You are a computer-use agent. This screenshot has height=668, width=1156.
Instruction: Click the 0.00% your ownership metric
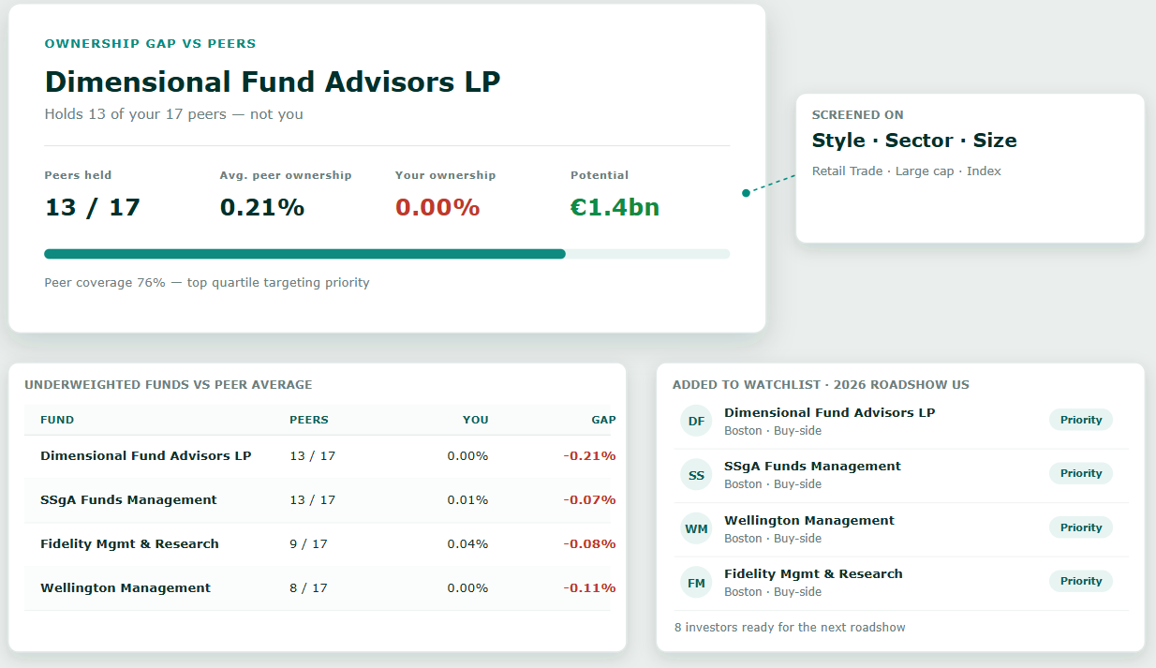[437, 207]
